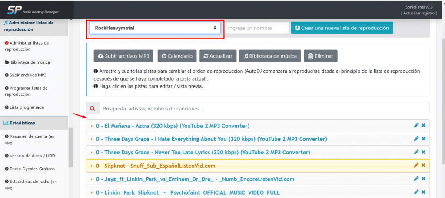Remove the El Mañana - Aztra track
Screen dimensions: 445x198
(x=423, y=125)
